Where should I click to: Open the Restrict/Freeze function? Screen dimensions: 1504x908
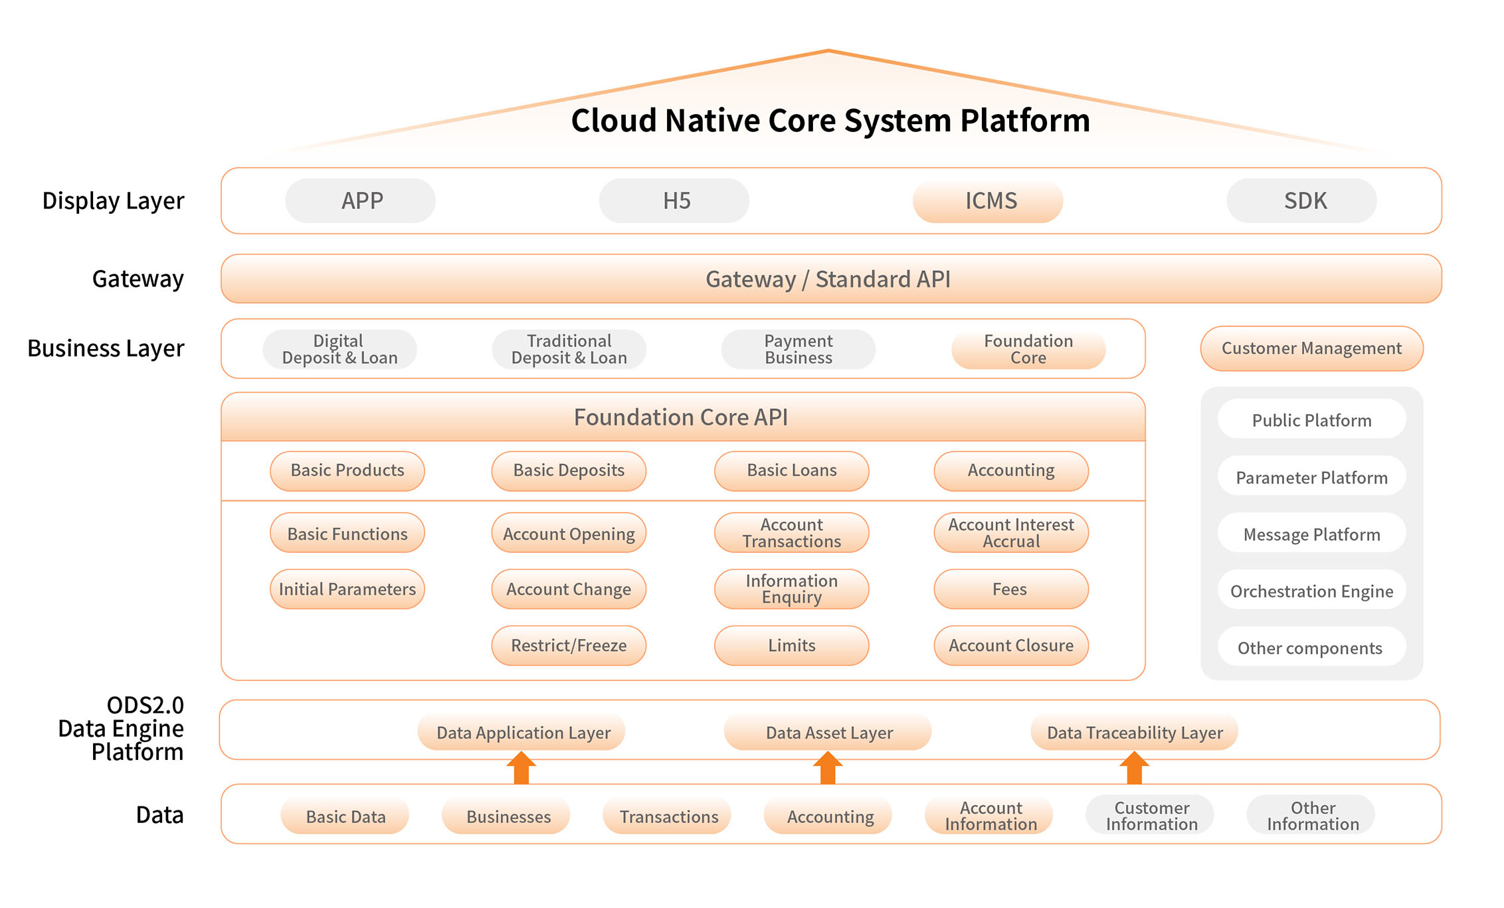click(x=569, y=645)
